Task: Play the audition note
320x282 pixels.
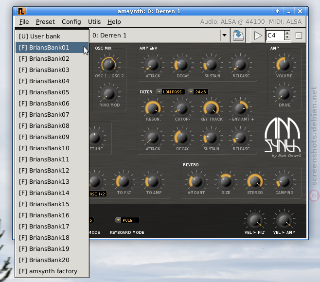Action: (257, 35)
